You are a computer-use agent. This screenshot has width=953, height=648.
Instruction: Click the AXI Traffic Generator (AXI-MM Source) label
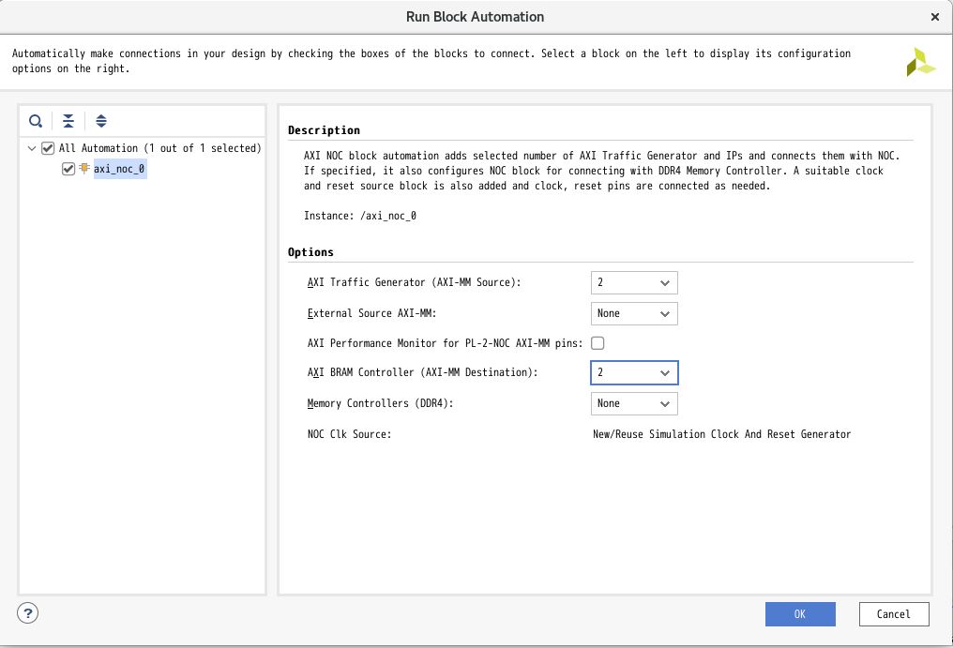pyautogui.click(x=414, y=282)
